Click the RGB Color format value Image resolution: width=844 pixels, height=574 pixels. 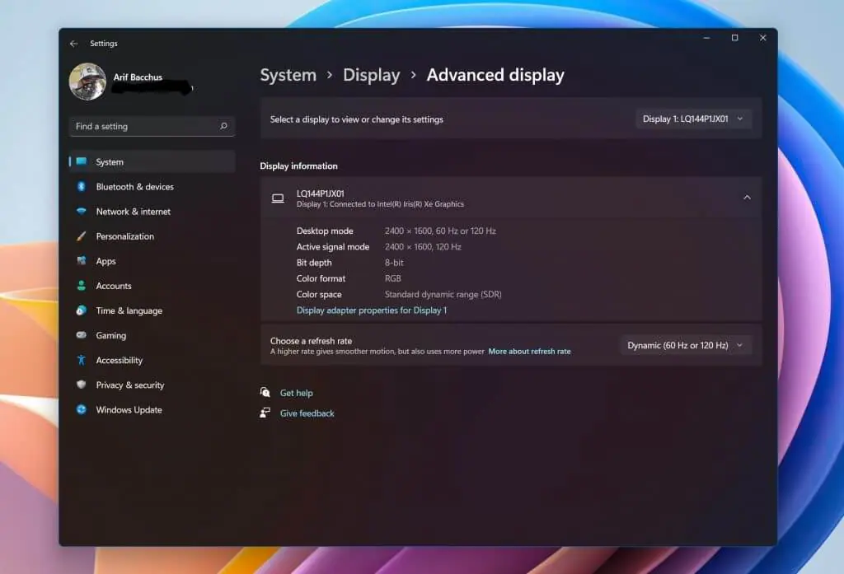[x=392, y=278]
